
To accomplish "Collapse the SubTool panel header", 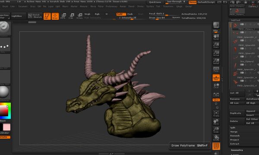I will click(236, 20).
